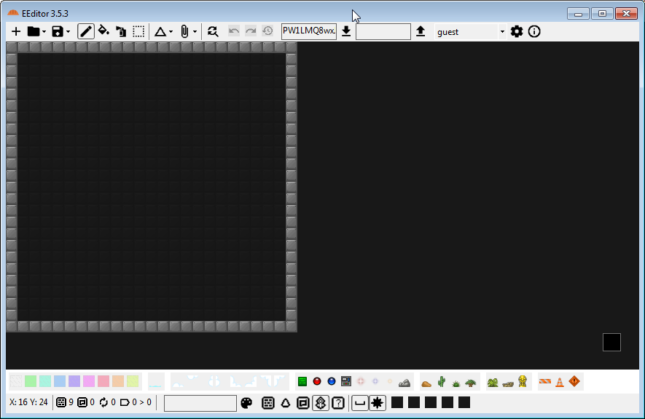645x419 pixels.
Task: Download the level with the down arrow
Action: (346, 31)
